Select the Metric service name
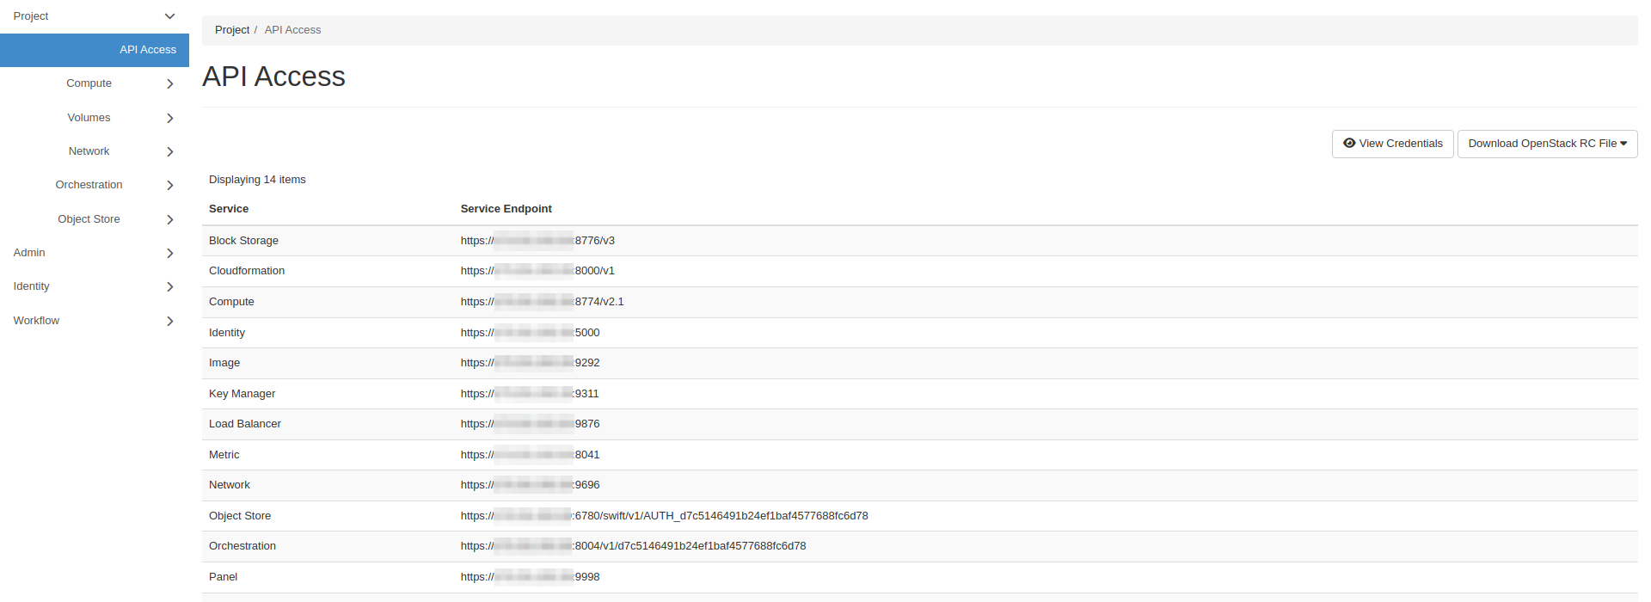1651x602 pixels. point(224,455)
